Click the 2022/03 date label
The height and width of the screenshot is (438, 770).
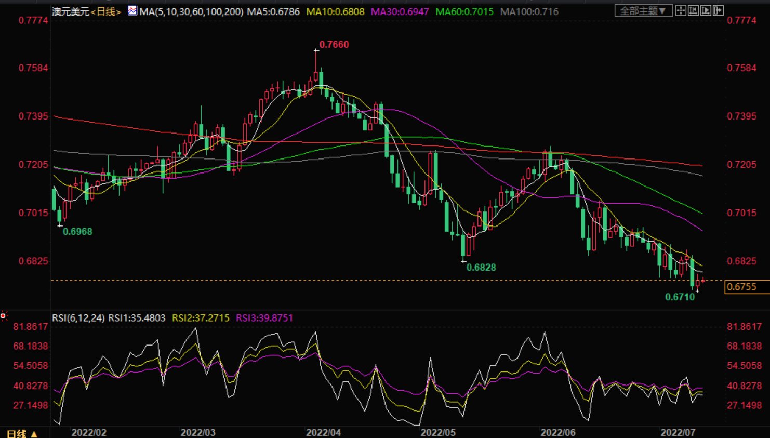pos(198,433)
